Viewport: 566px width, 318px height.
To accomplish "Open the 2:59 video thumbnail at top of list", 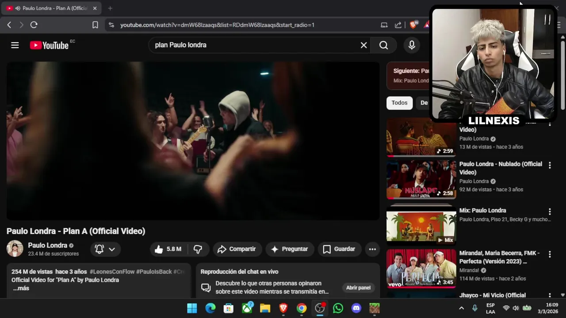I will [x=421, y=137].
